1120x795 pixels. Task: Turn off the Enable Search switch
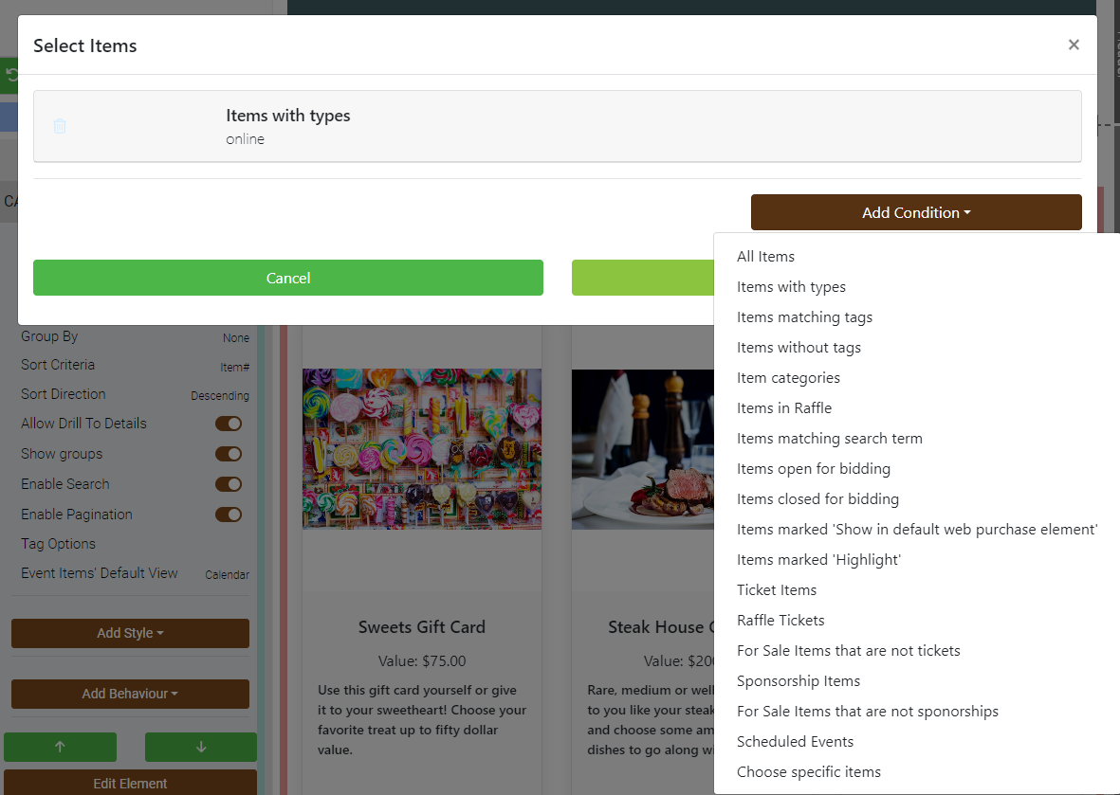tap(229, 484)
